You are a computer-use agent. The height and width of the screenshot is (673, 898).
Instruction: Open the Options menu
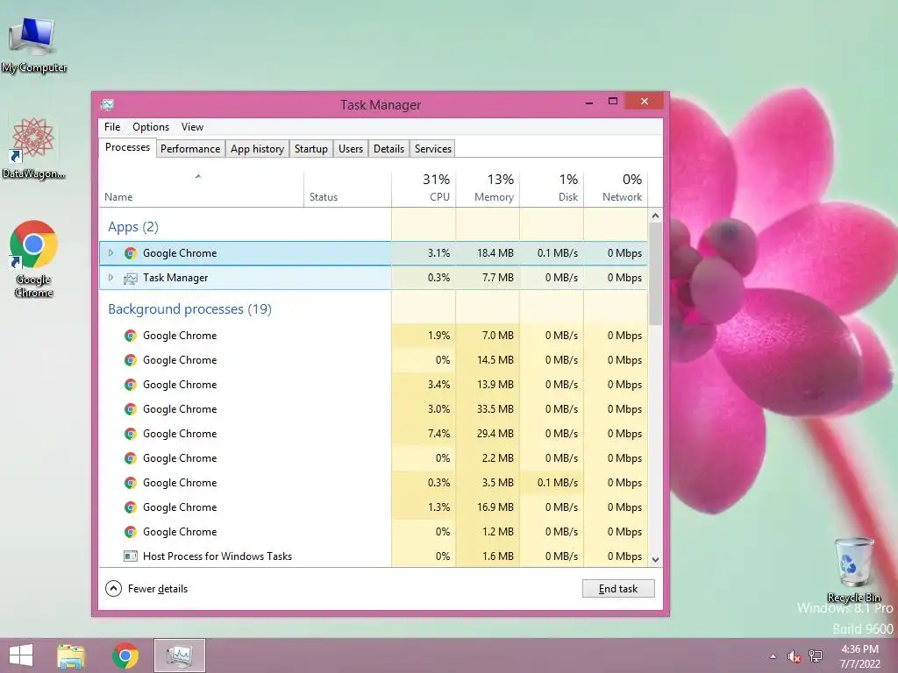point(151,127)
